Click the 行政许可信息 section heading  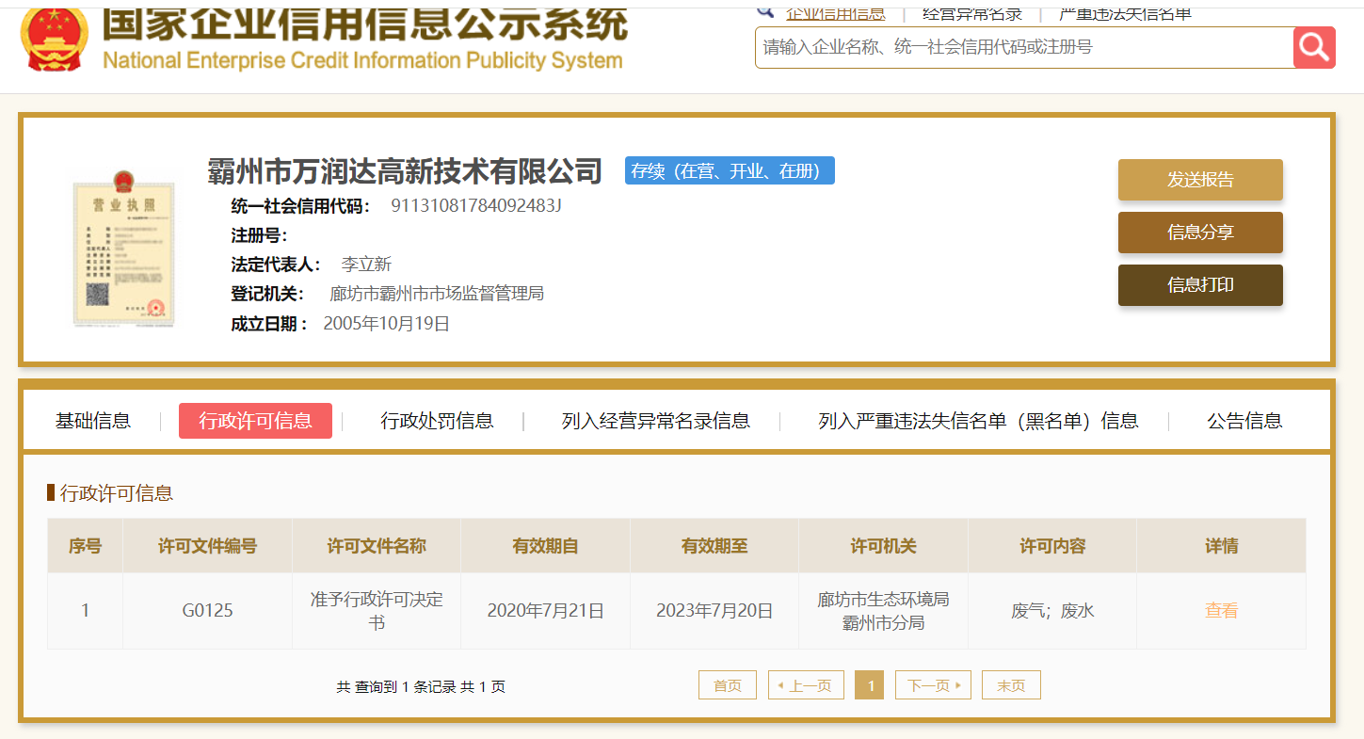[x=117, y=493]
